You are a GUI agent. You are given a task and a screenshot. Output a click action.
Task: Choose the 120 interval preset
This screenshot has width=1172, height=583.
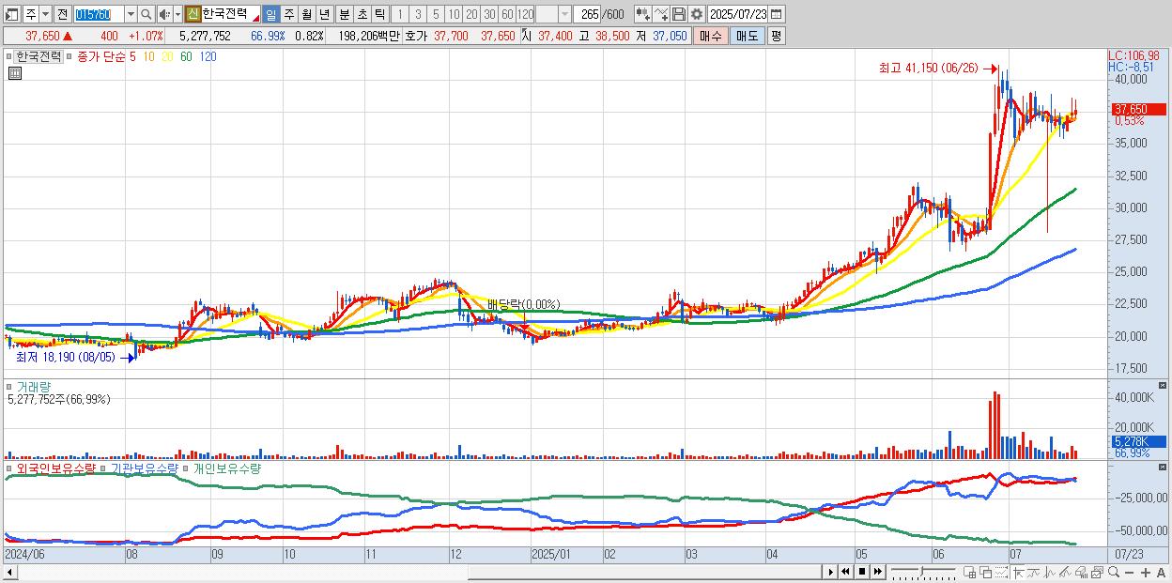(525, 14)
